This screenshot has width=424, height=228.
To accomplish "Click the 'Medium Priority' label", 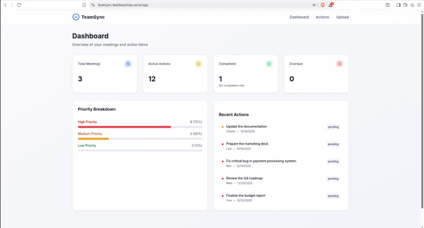I will (90, 134).
